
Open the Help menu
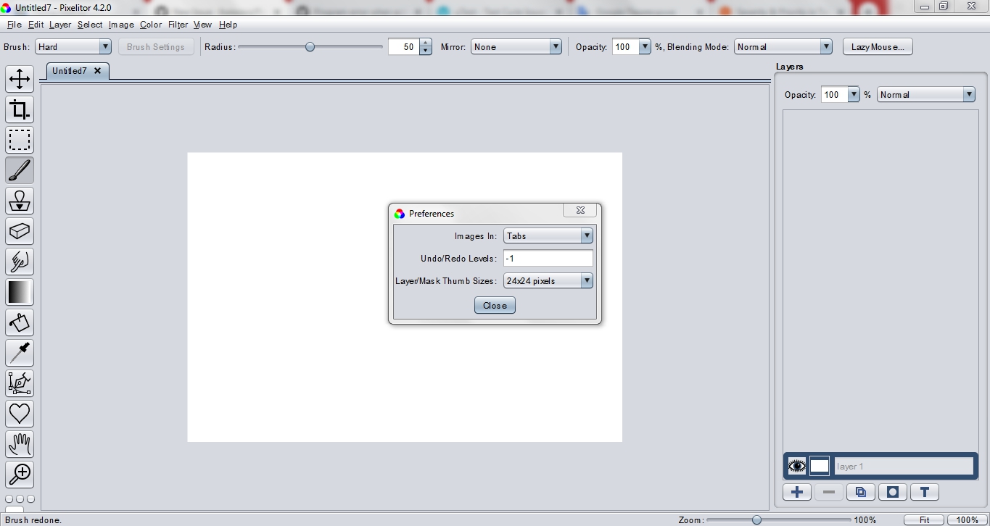coord(228,25)
